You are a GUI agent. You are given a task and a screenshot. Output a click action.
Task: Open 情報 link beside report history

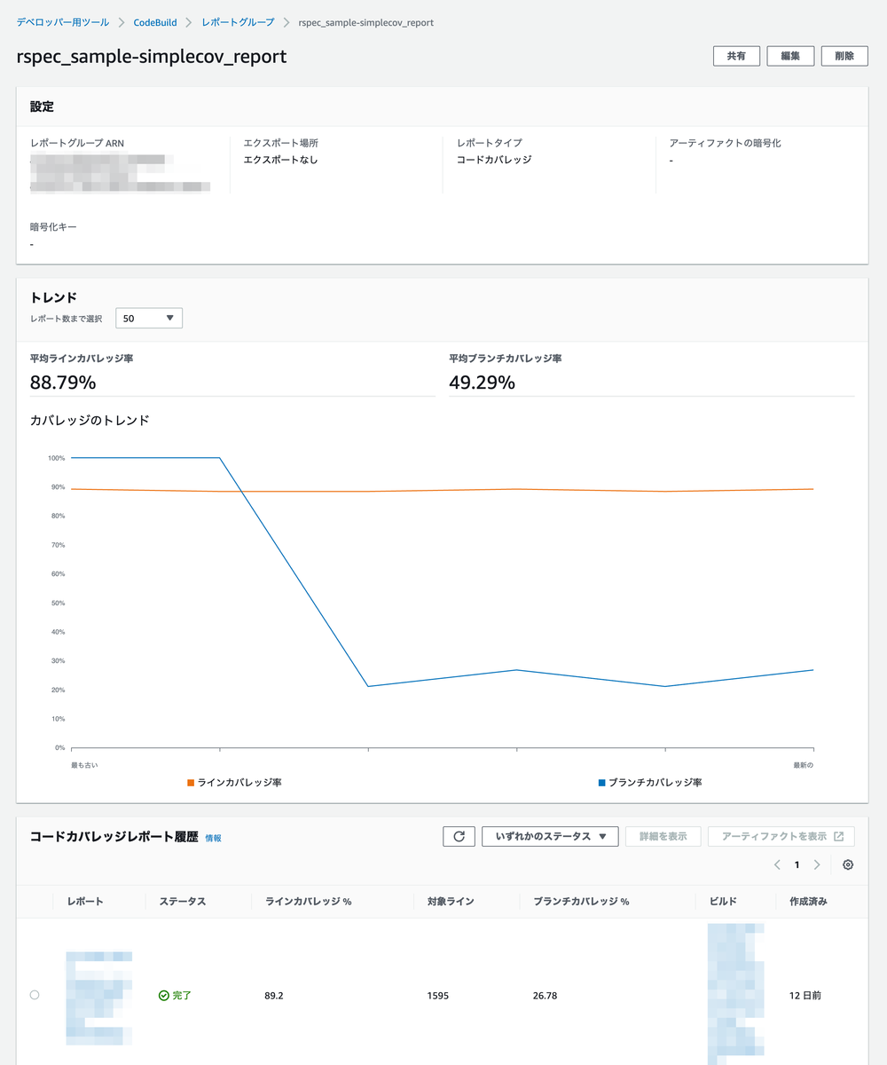pyautogui.click(x=213, y=838)
